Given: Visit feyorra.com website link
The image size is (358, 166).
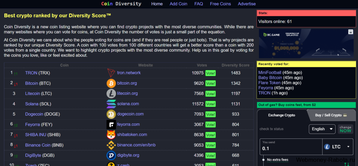Looking at the screenshot, I should [128, 124].
